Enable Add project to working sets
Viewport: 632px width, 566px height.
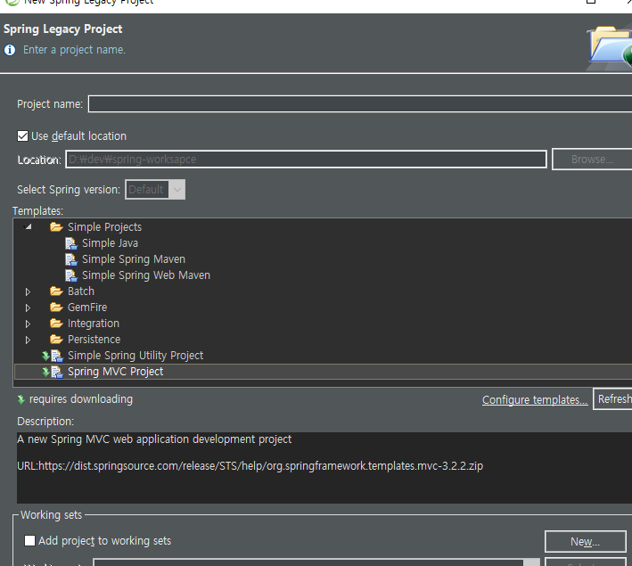pyautogui.click(x=29, y=541)
